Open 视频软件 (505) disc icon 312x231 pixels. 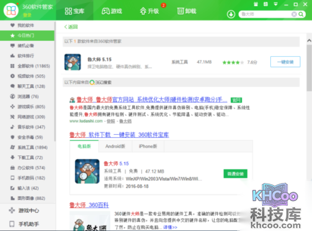tap(12, 76)
